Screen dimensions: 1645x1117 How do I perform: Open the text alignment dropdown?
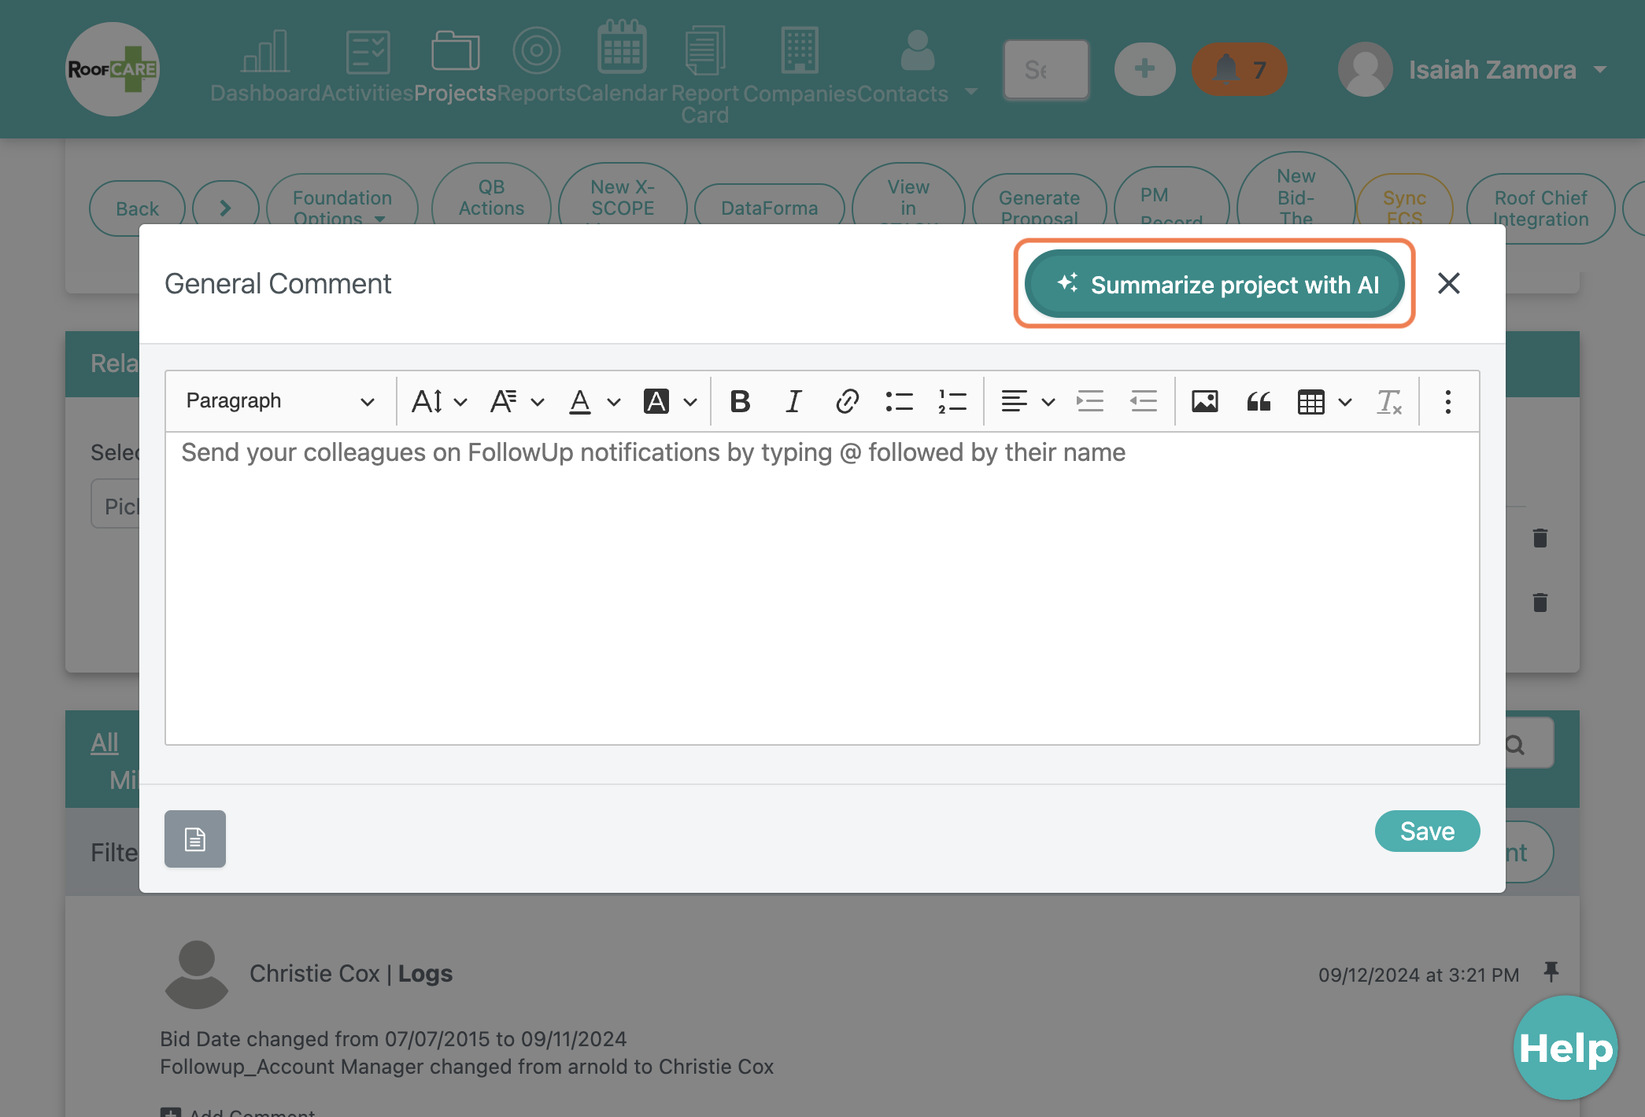click(x=1027, y=401)
